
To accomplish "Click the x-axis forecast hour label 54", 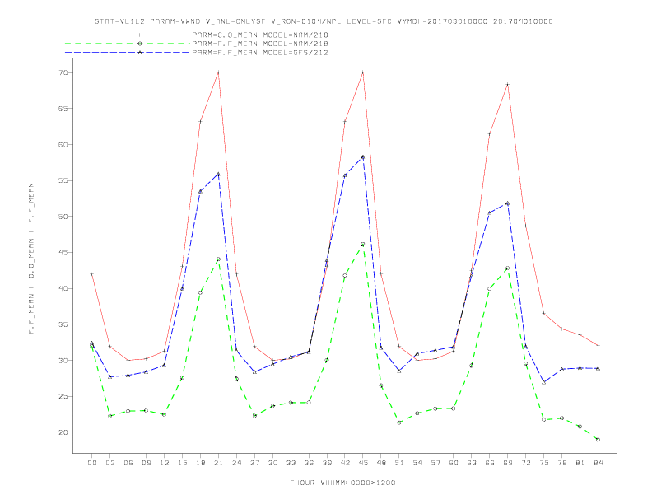I will point(417,463).
